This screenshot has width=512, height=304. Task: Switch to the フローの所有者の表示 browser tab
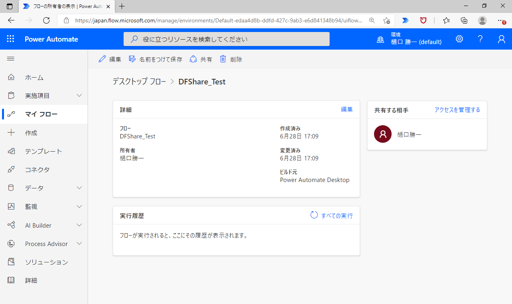tap(66, 6)
